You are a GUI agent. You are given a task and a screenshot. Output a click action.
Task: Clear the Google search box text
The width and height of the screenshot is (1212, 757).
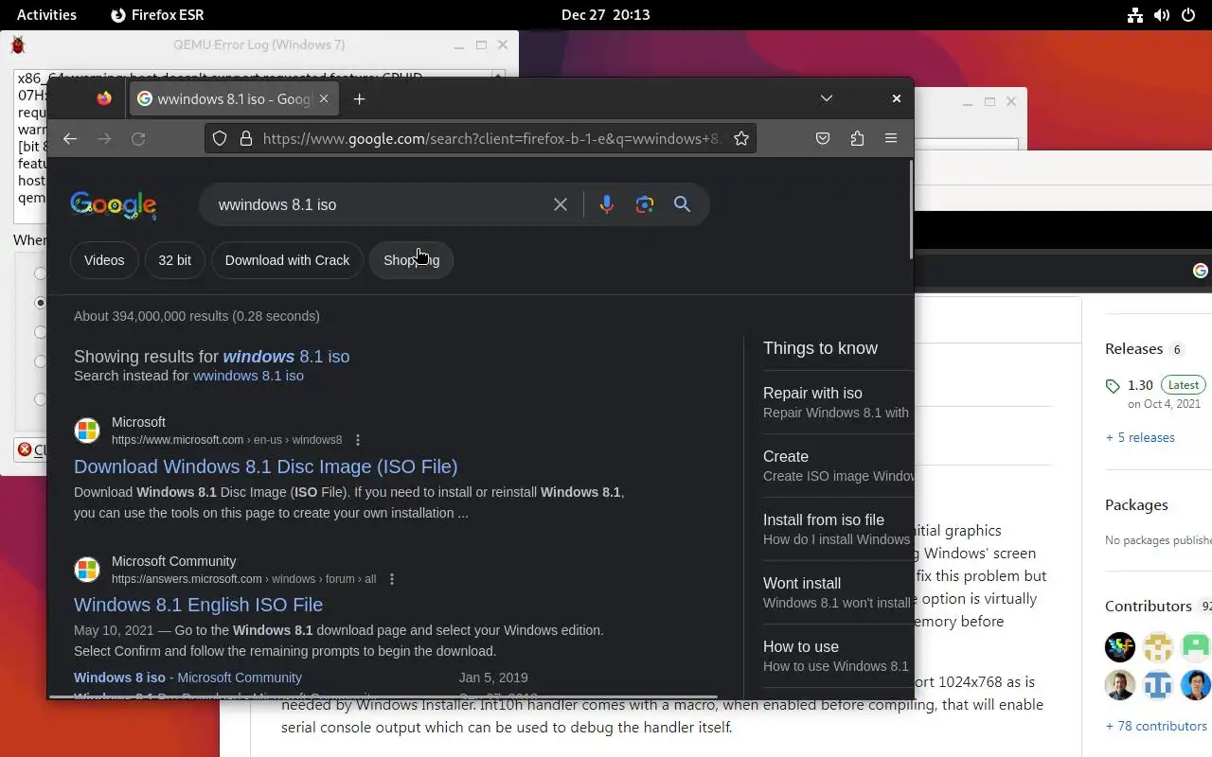pos(561,204)
